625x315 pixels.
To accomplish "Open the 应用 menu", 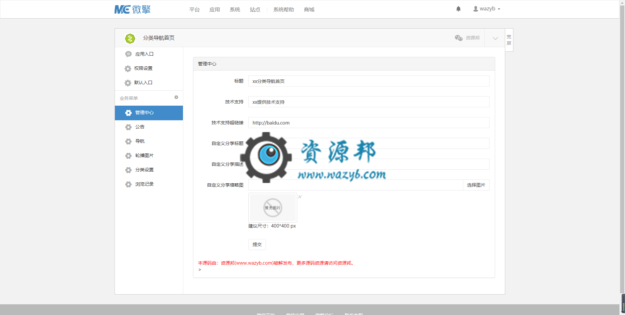I will pos(215,10).
